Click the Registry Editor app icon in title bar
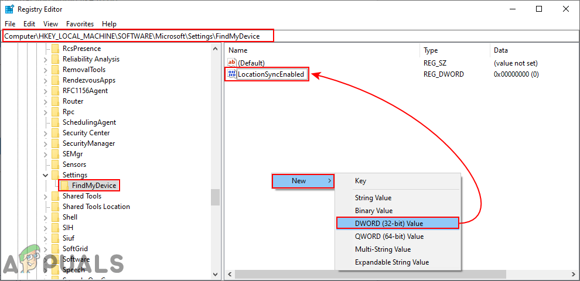This screenshot has height=281, width=580. click(x=9, y=9)
